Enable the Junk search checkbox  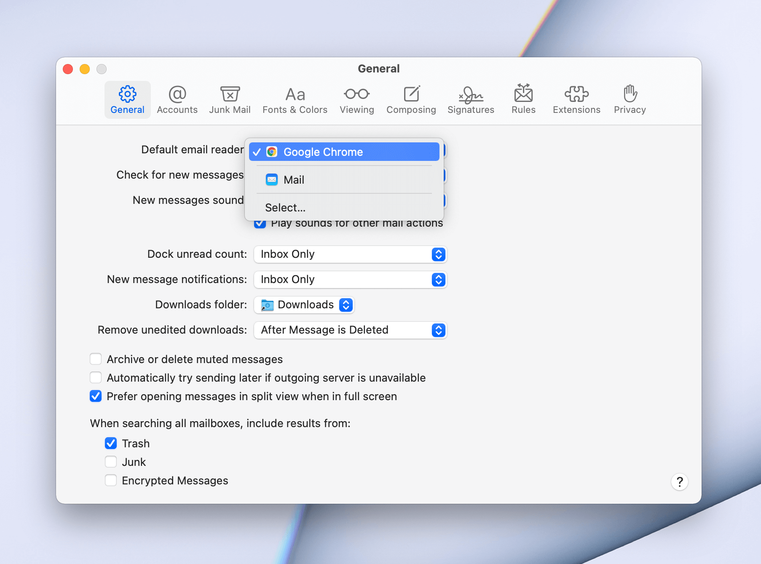tap(111, 462)
